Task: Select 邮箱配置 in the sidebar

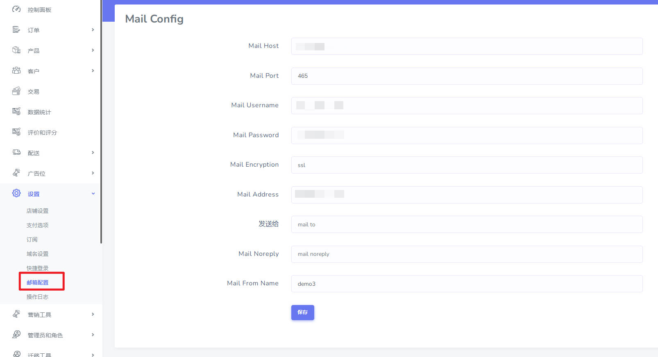Action: [37, 282]
